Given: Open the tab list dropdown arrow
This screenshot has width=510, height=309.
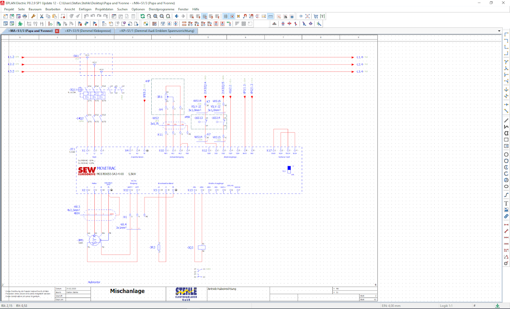Looking at the screenshot, I should (499, 31).
